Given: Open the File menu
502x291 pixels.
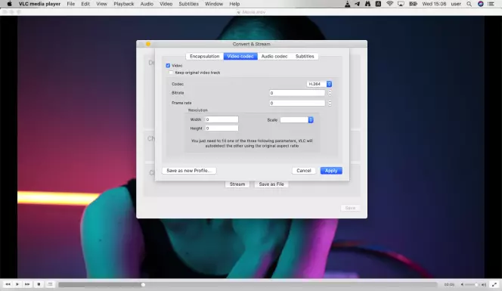Looking at the screenshot, I should tap(71, 4).
